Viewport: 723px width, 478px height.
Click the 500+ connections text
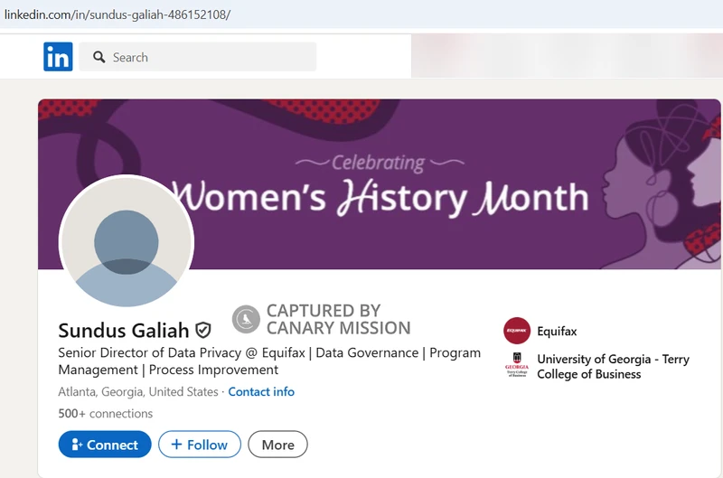pyautogui.click(x=105, y=413)
